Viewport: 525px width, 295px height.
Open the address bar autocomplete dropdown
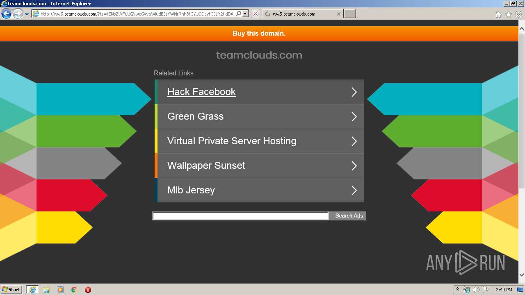tap(245, 14)
